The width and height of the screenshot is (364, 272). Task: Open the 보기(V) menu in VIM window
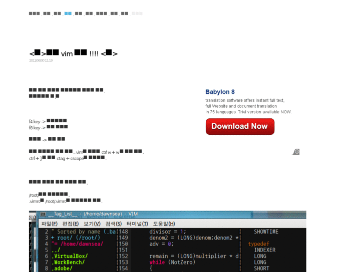(x=92, y=224)
